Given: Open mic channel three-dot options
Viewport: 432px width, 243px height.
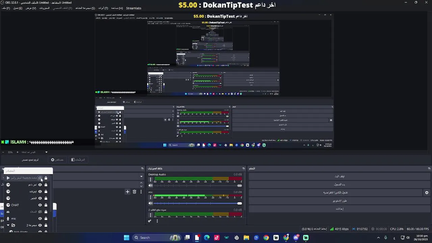Looking at the screenshot, I should click(x=151, y=197).
